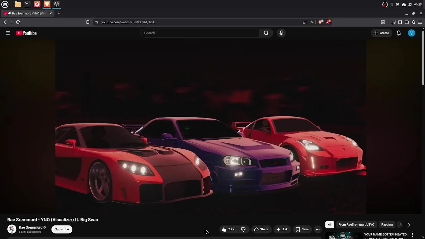The height and width of the screenshot is (239, 425).
Task: Click the send/share arrow icon in address bar
Action: [x=312, y=22]
